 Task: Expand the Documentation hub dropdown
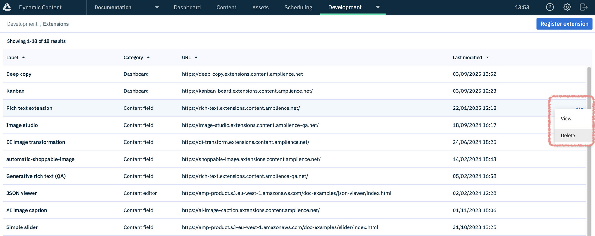pyautogui.click(x=157, y=7)
